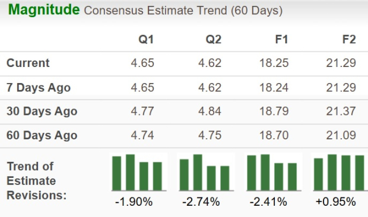Click the 60 Days Ago F2 value 21.09
The height and width of the screenshot is (217, 368).
341,135
